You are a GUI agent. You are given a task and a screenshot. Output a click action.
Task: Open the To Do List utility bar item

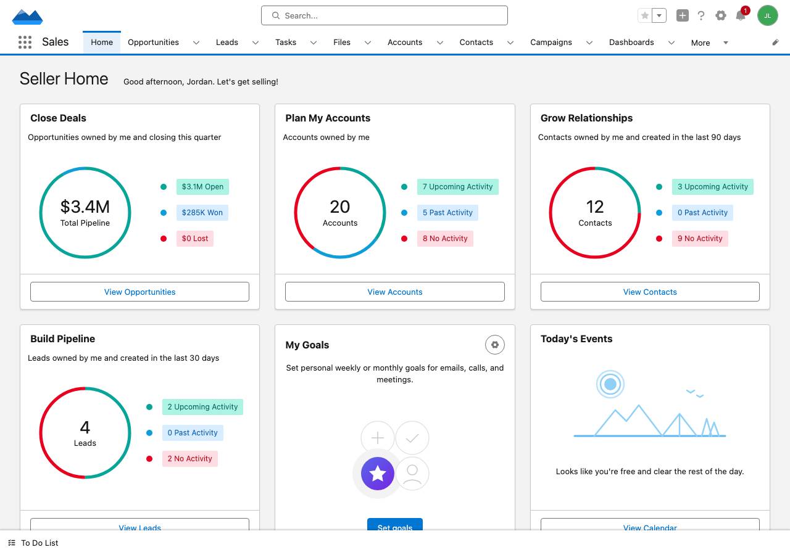[33, 543]
